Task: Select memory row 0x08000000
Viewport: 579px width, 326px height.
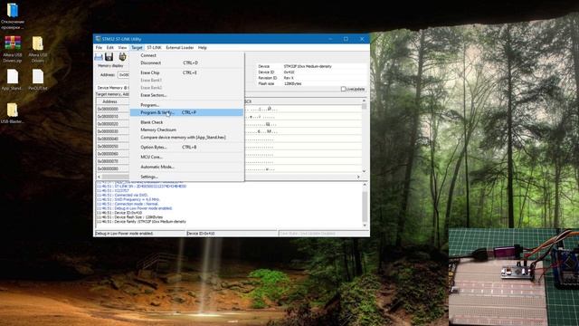Action: 112,109
